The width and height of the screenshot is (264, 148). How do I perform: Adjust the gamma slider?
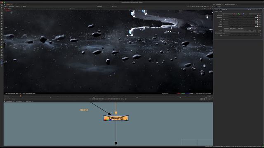pos(242,26)
